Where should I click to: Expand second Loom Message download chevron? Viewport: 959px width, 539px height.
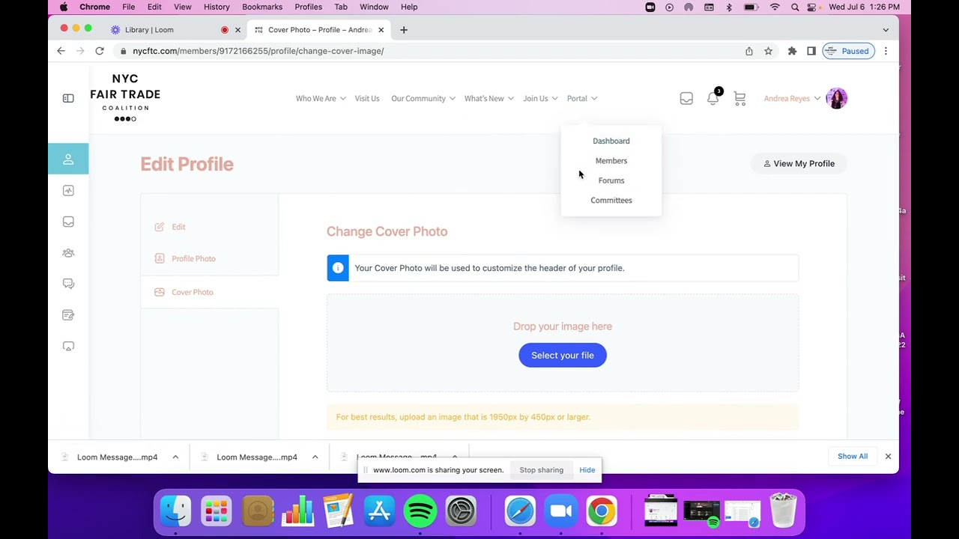point(315,457)
